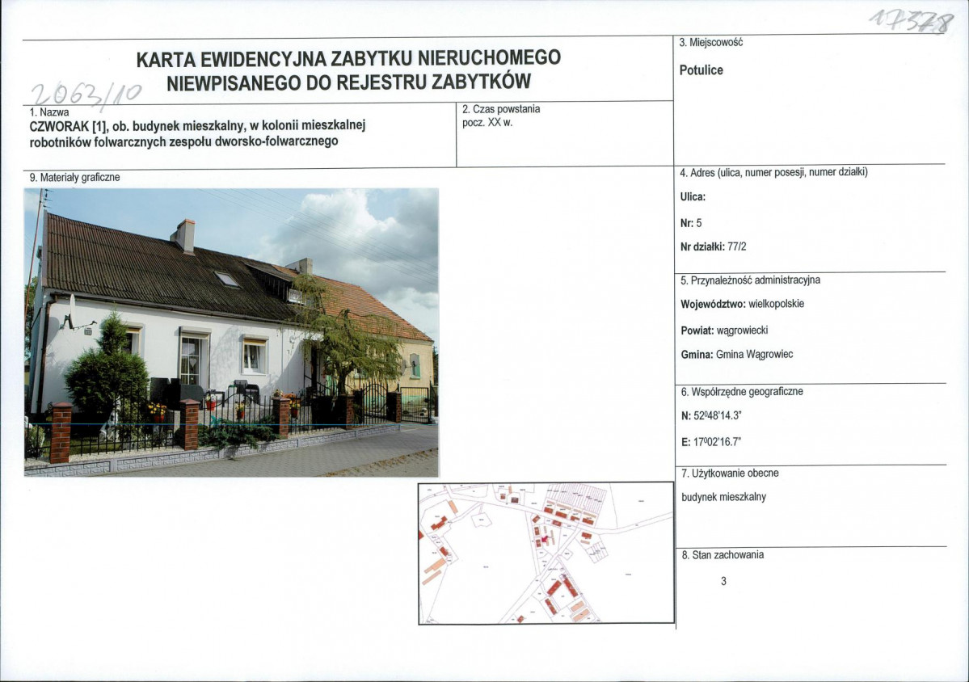
Task: Click the line 'NIEWPISANEGO DO REJESTRU ZABYTKÓW'
Action: [x=348, y=82]
